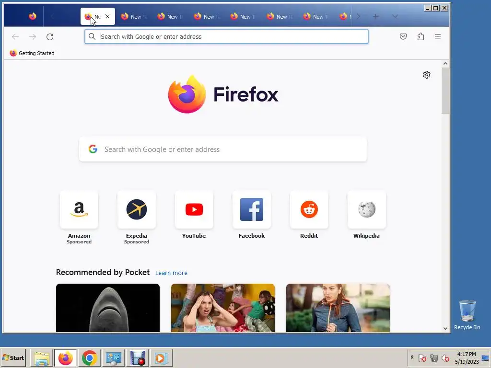Click the vertical scrollbar thumb
491x368 pixels.
click(x=445, y=91)
